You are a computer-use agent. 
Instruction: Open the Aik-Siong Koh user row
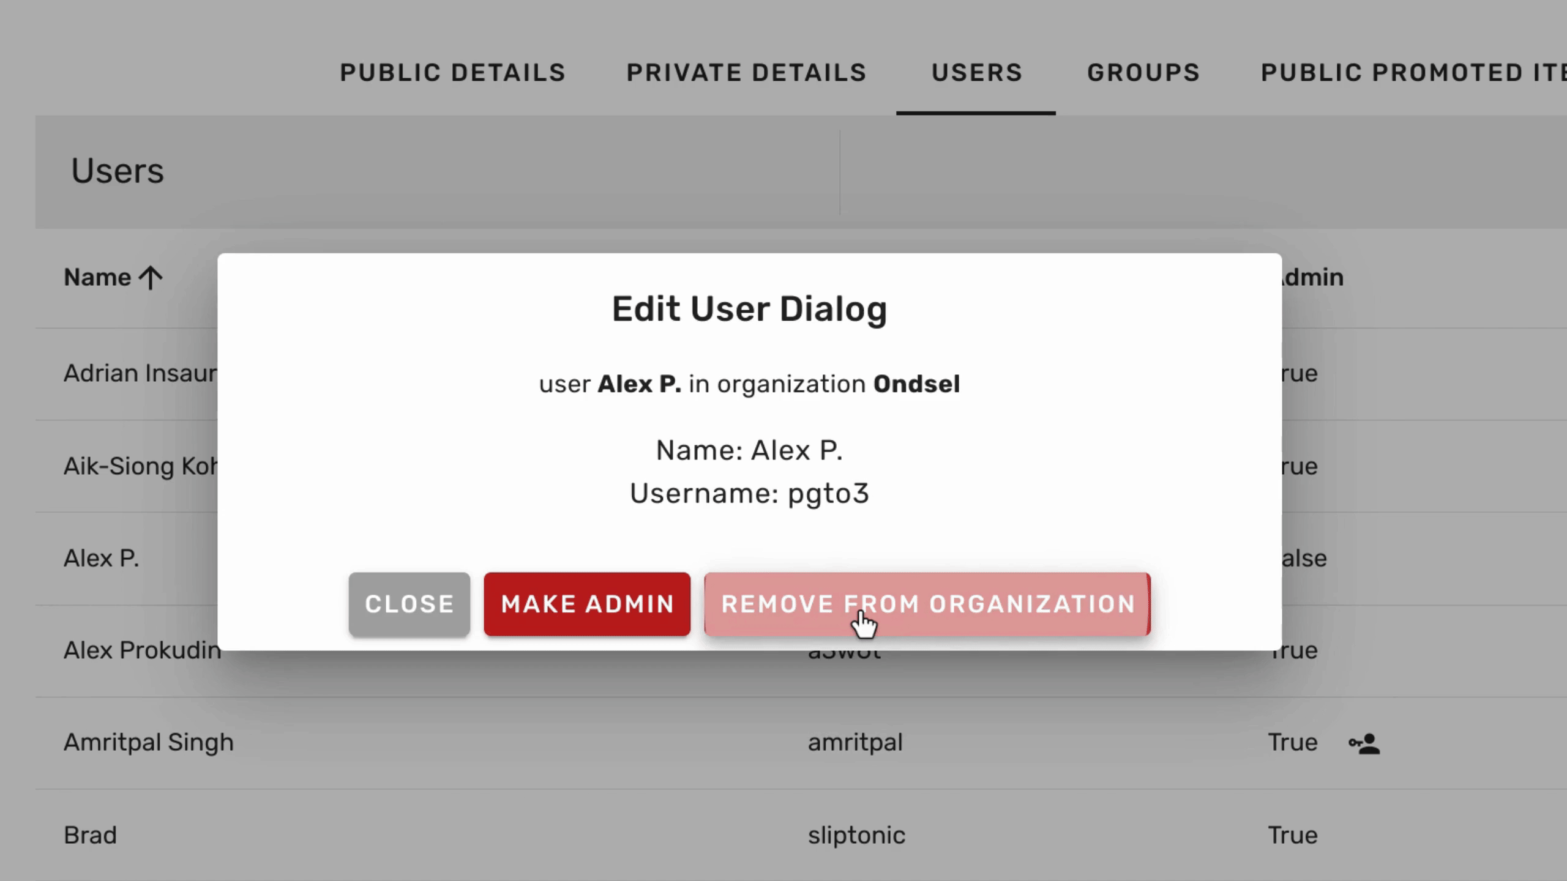(140, 466)
